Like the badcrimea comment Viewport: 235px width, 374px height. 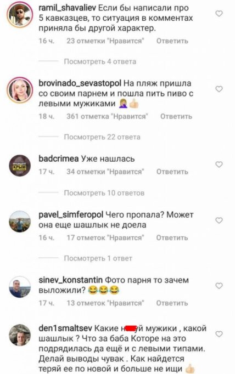click(219, 165)
